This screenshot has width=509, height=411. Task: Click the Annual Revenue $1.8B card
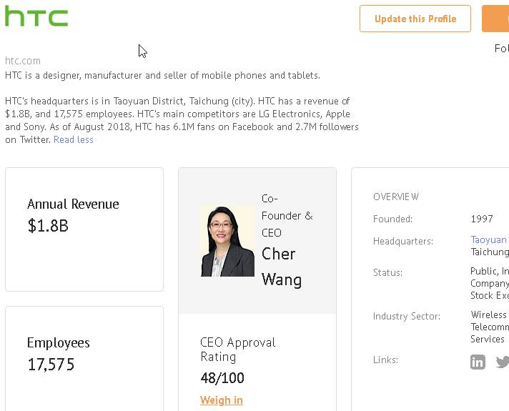click(x=84, y=229)
